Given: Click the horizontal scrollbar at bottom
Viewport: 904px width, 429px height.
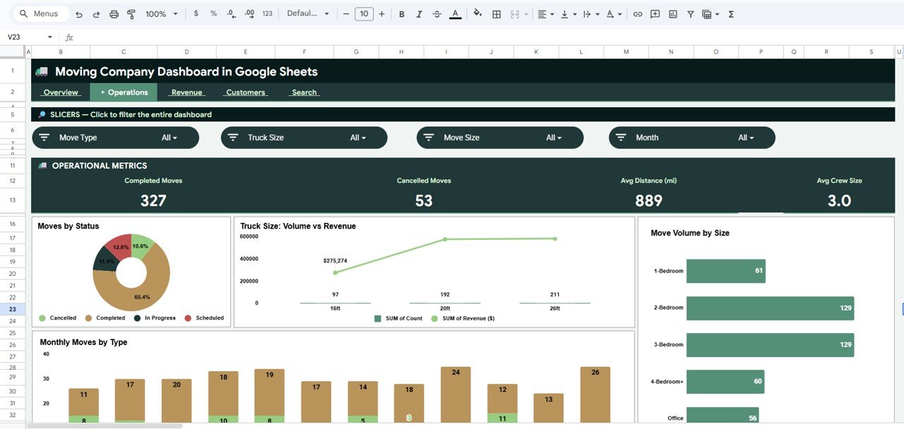Looking at the screenshot, I should (x=105, y=425).
